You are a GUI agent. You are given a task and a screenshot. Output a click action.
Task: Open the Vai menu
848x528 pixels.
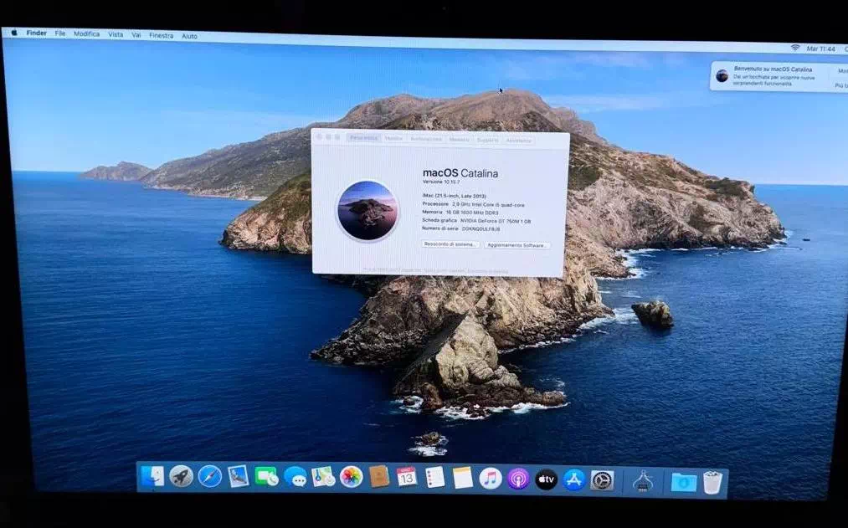pos(136,34)
